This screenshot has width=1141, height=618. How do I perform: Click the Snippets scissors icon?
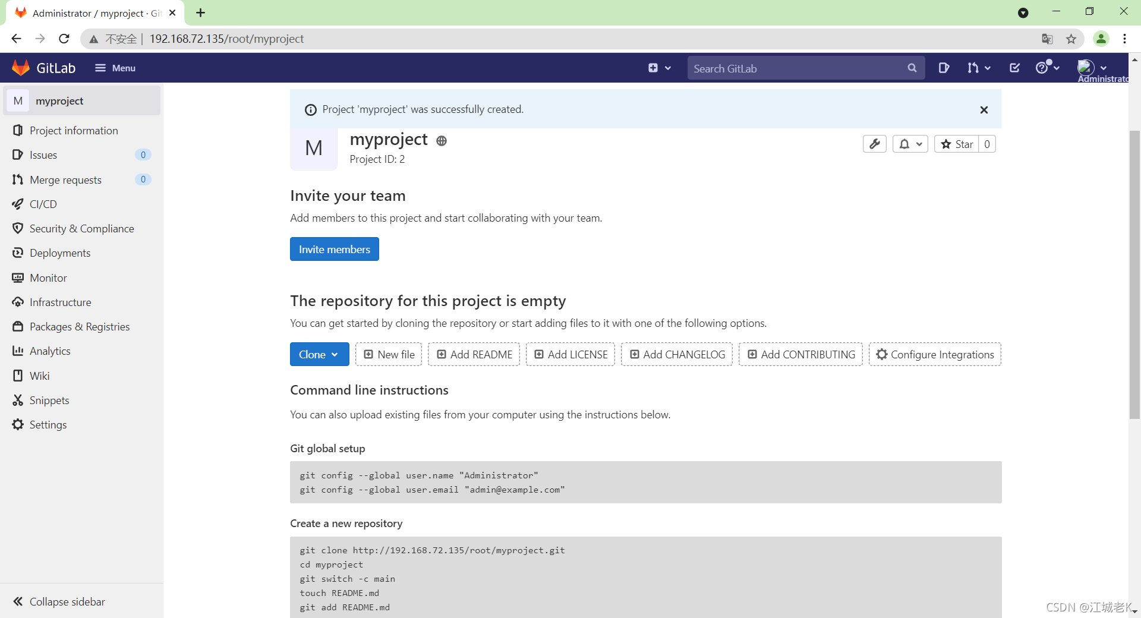[18, 400]
